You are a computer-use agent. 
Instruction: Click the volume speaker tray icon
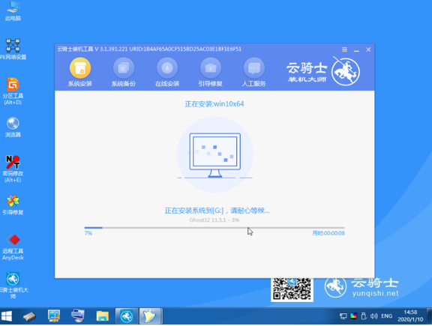(373, 316)
